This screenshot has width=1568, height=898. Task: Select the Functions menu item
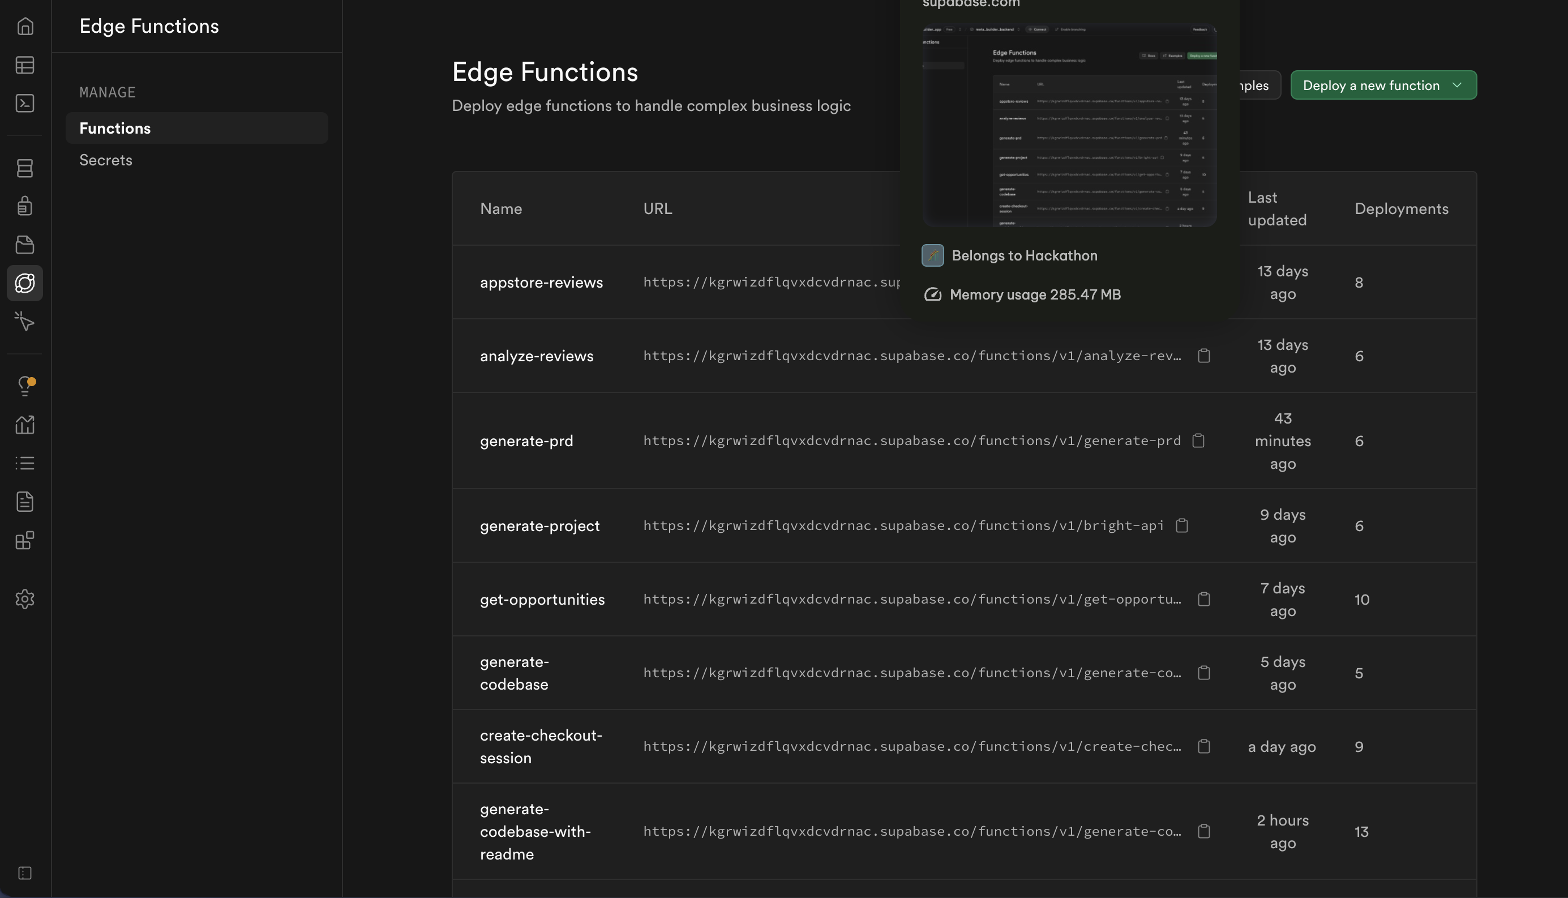115,129
